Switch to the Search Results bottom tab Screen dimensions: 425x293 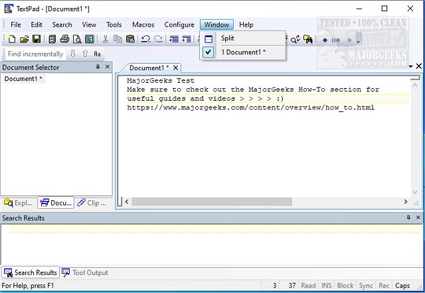[31, 272]
